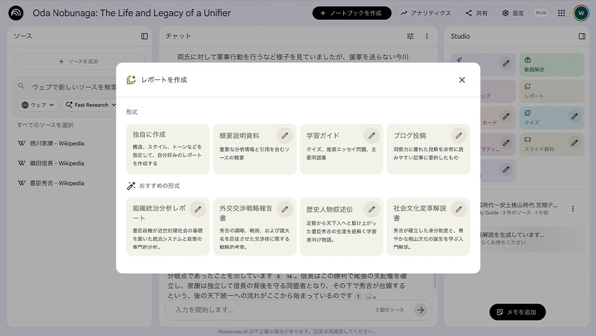Click pencil icon on 社会文化変革解説書 card
The width and height of the screenshot is (596, 336).
(458, 209)
